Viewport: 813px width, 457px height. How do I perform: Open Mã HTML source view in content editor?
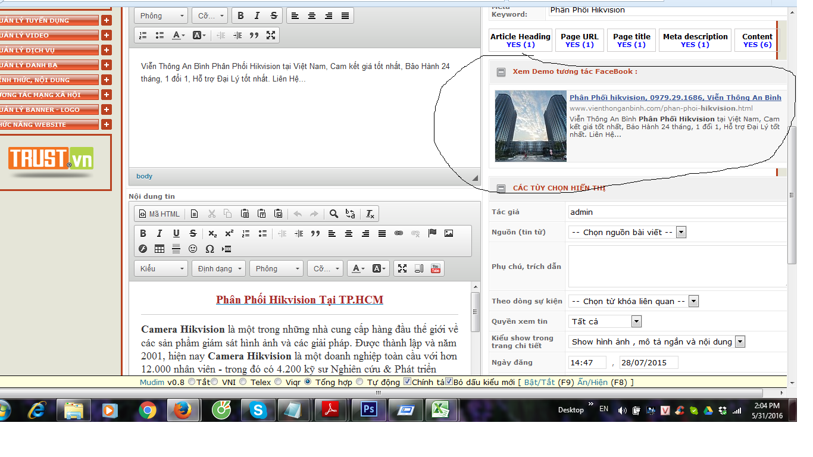159,214
